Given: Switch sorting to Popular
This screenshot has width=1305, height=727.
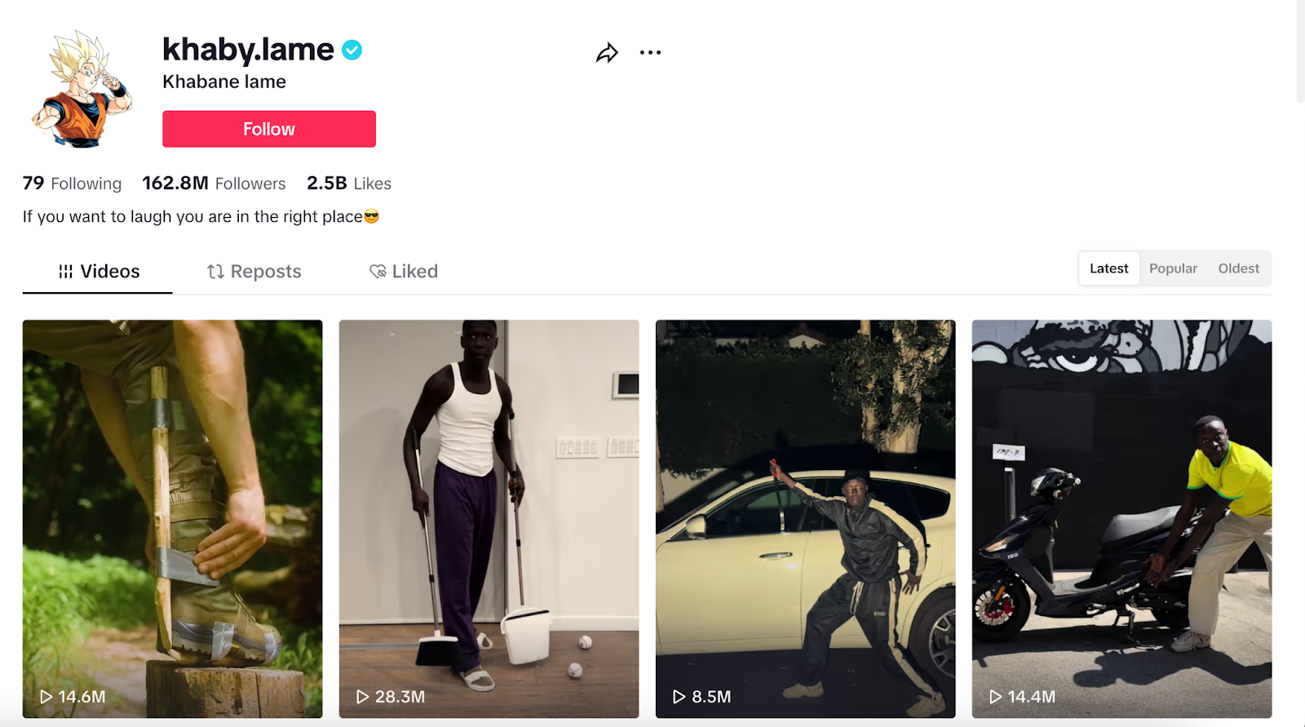Looking at the screenshot, I should 1173,268.
